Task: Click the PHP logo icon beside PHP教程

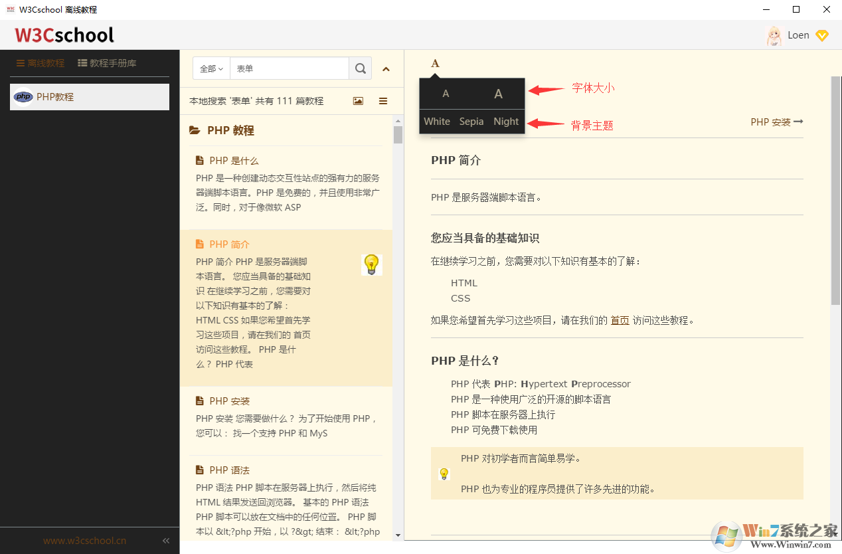Action: pos(23,96)
